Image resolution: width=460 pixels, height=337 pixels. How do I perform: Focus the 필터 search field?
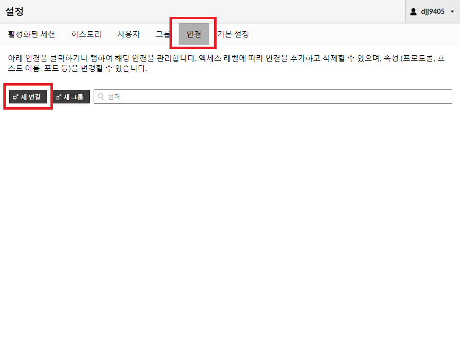(x=273, y=97)
